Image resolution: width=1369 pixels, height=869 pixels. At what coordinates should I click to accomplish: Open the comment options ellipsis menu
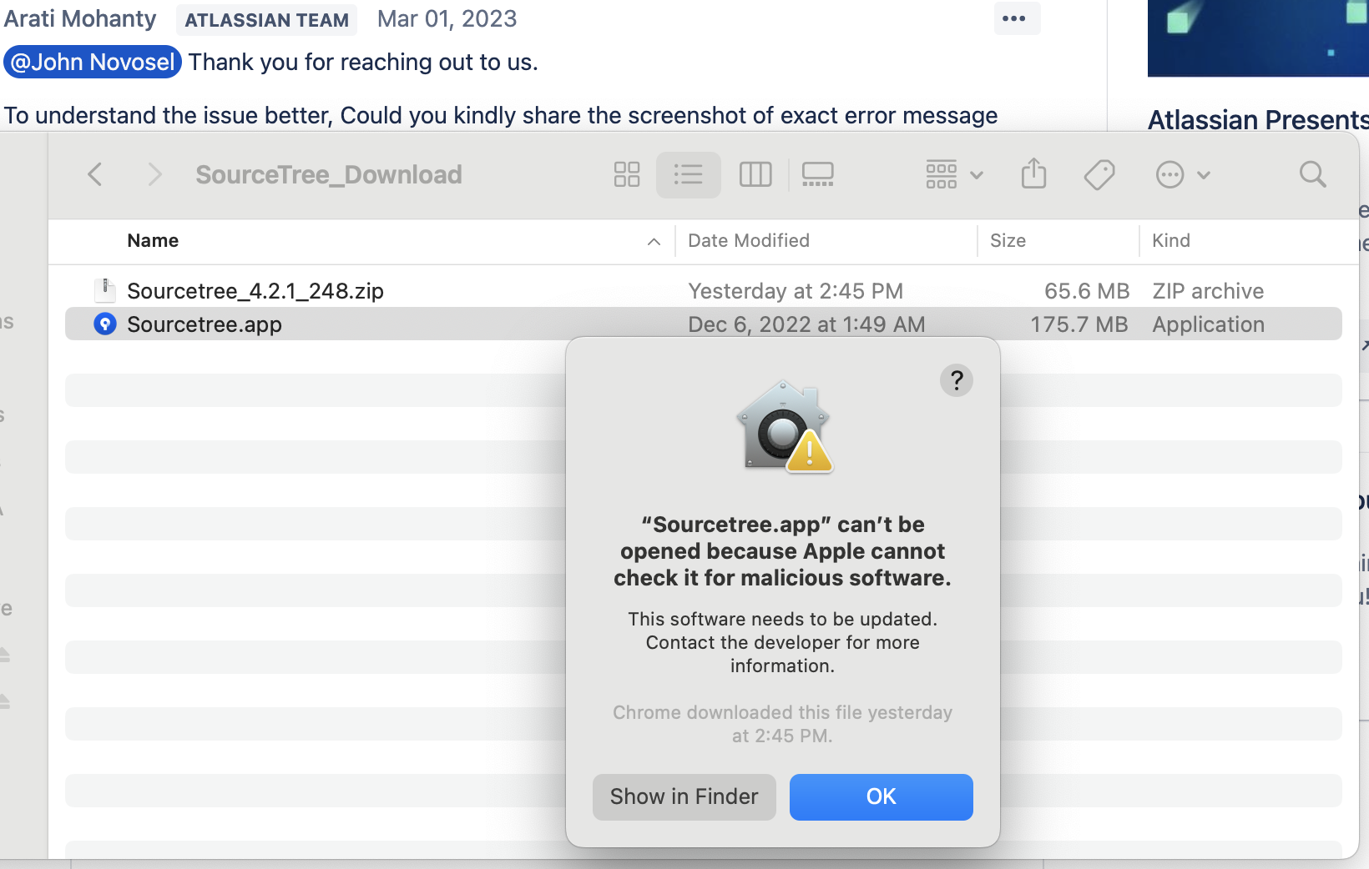pyautogui.click(x=1014, y=18)
